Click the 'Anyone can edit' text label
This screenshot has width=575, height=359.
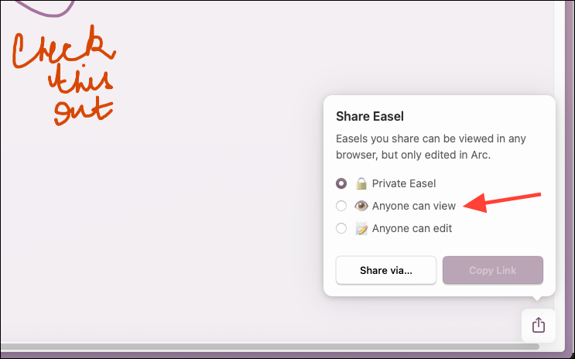point(412,228)
